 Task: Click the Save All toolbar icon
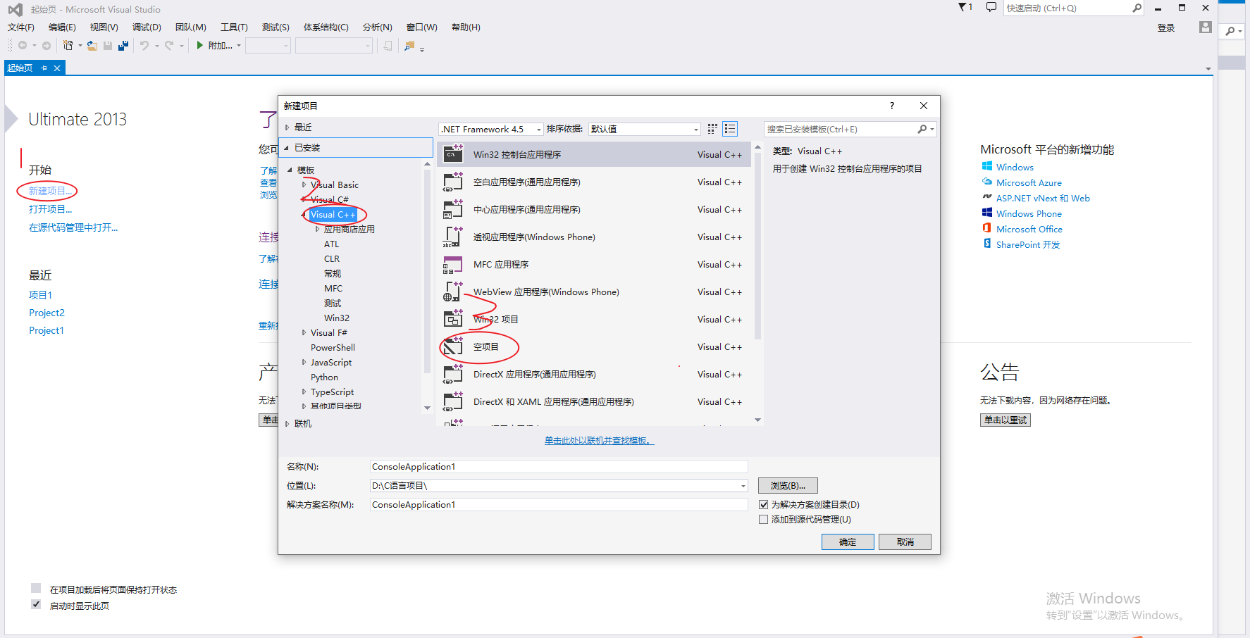coord(123,46)
